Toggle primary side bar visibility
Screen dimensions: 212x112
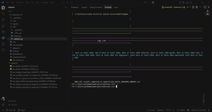click(x=184, y=2)
